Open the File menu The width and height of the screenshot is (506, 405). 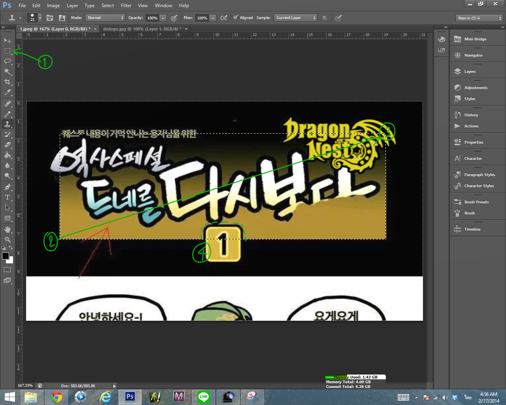(22, 6)
